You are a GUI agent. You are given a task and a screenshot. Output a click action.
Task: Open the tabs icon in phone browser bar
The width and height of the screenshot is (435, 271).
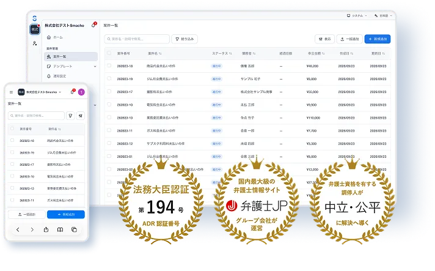74,229
